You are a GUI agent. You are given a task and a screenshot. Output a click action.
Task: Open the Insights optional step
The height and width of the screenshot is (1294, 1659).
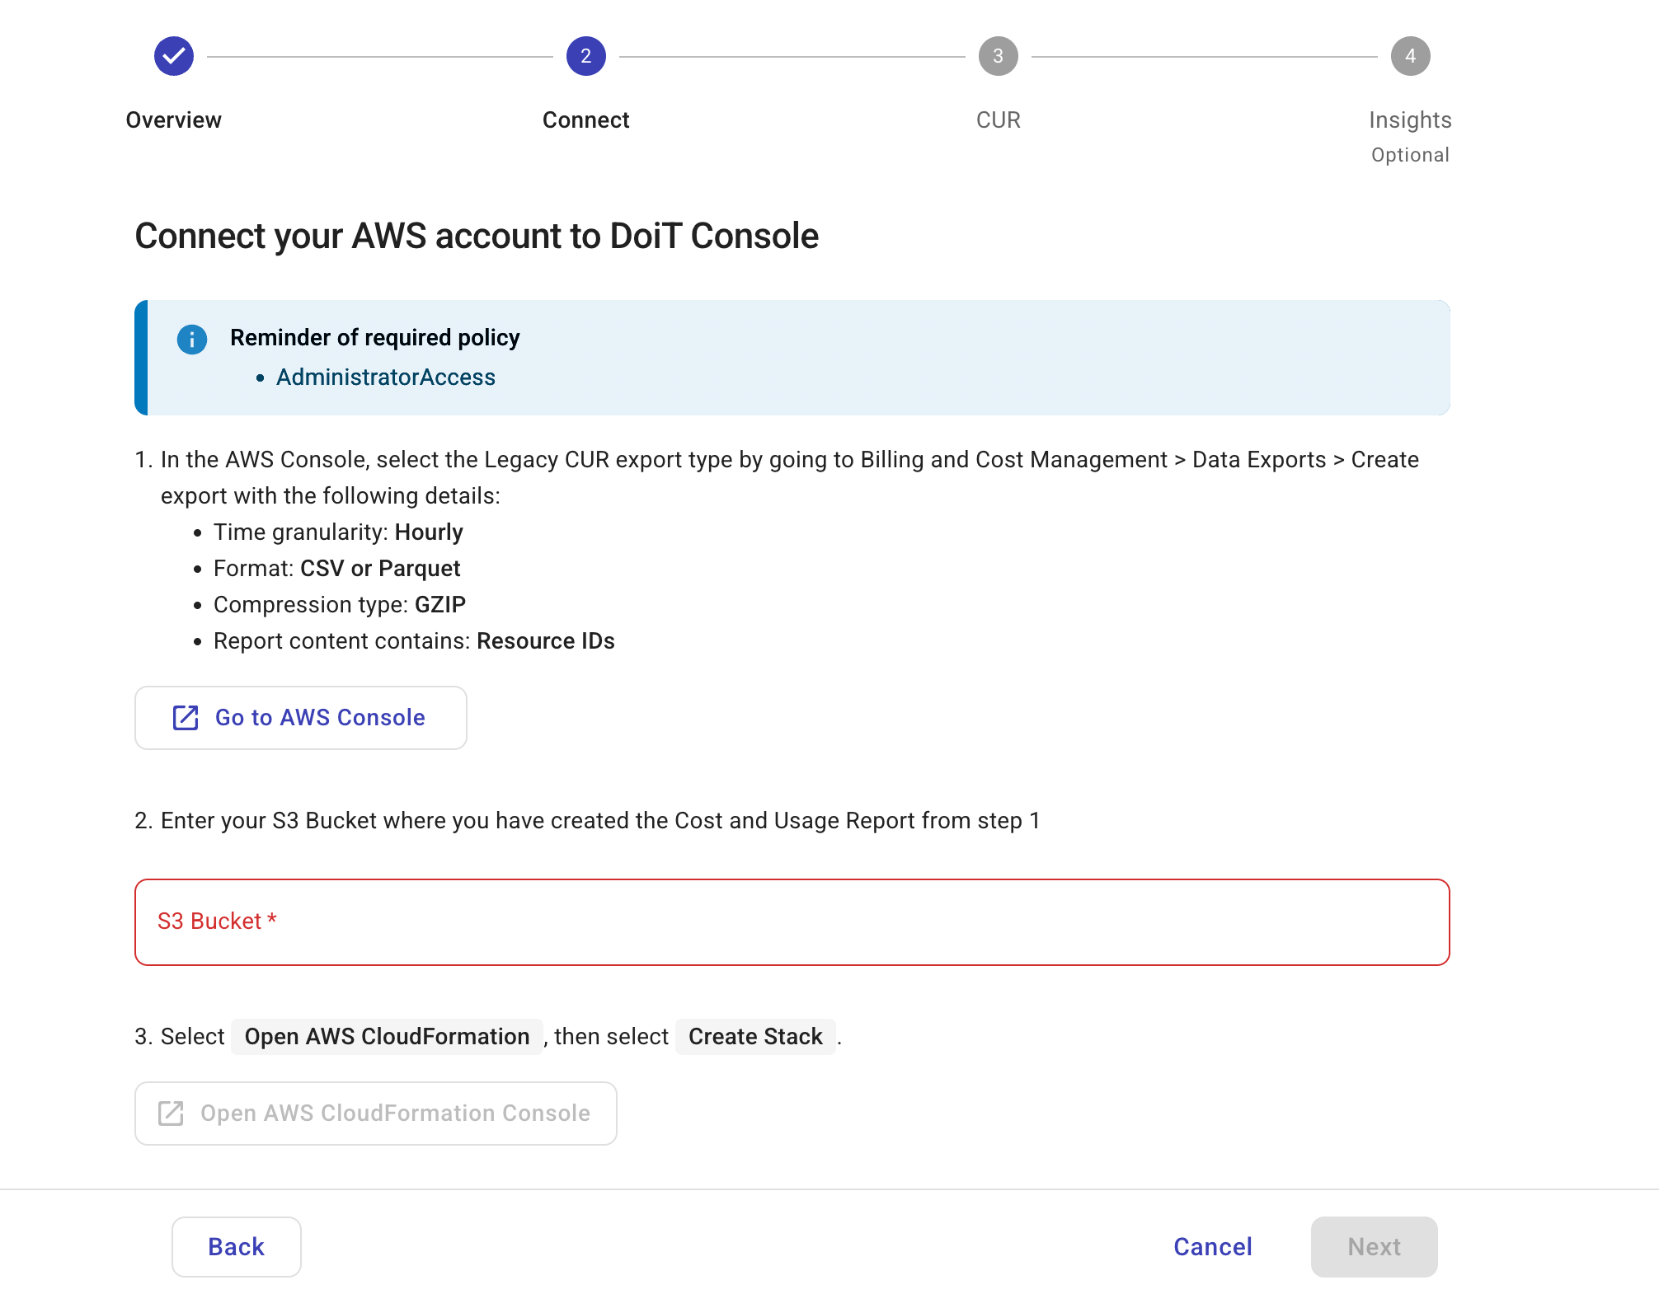click(1410, 120)
